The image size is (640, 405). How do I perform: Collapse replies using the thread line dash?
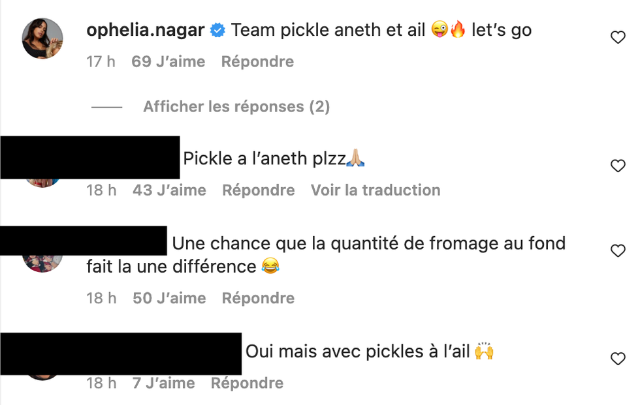(106, 106)
